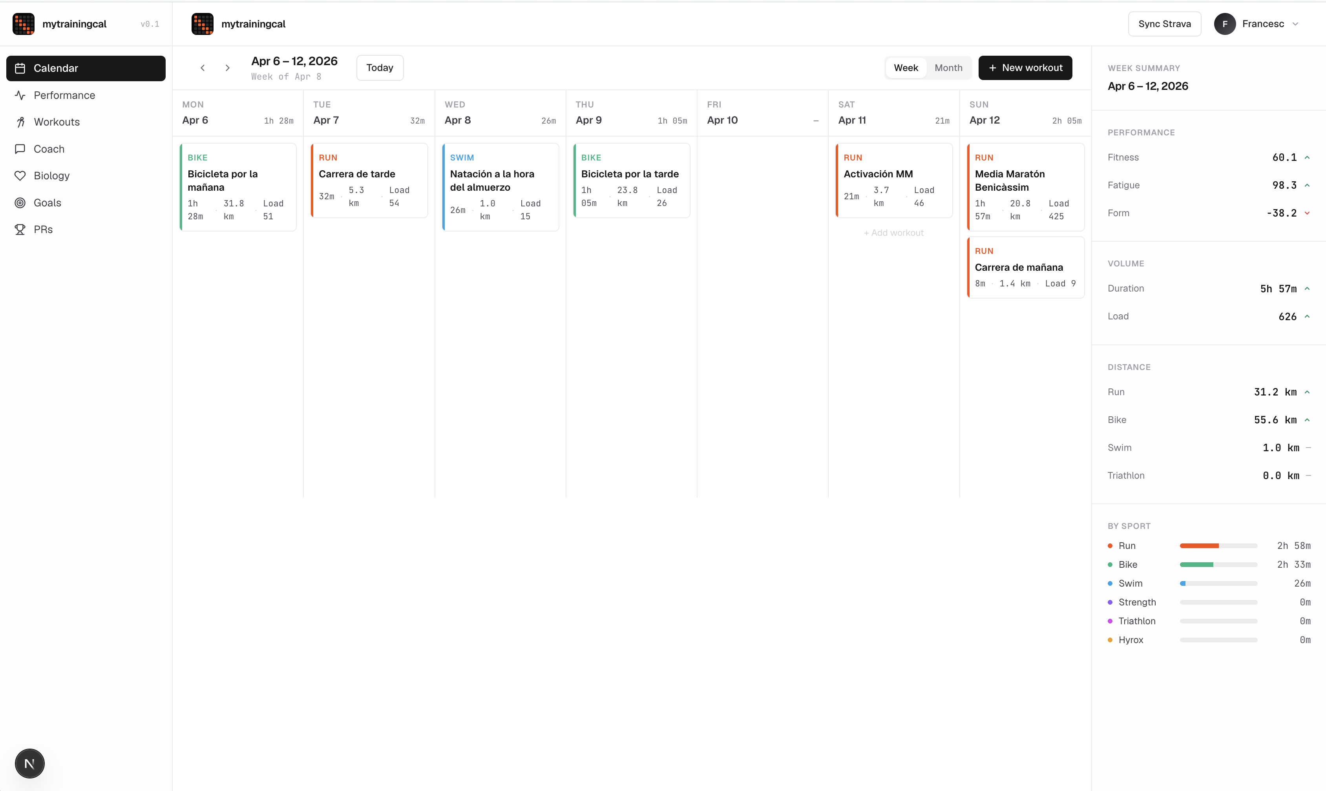This screenshot has width=1326, height=791.
Task: Open Media Maratón Benicàssim run card
Action: (1025, 187)
